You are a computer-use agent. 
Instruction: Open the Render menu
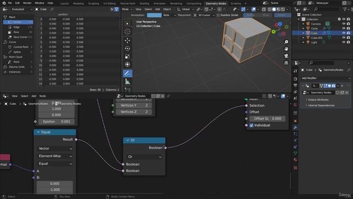tap(27, 3)
